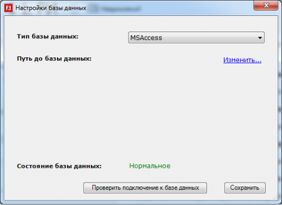282x205 pixels.
Task: Close the database settings dialog with X
Action: pyautogui.click(x=266, y=6)
